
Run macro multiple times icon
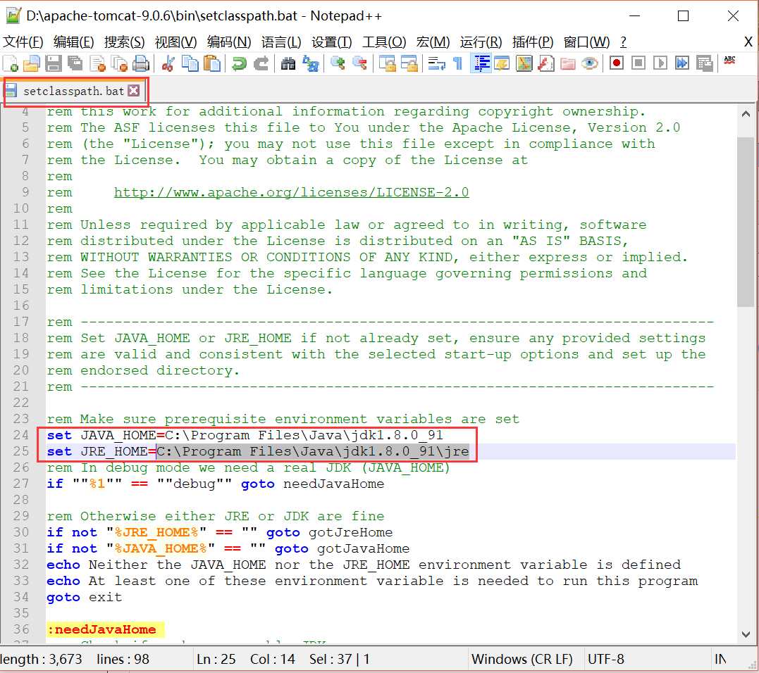[x=682, y=63]
